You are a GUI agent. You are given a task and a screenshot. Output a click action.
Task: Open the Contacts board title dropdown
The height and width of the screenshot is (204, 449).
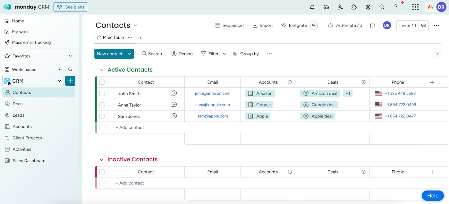click(135, 25)
